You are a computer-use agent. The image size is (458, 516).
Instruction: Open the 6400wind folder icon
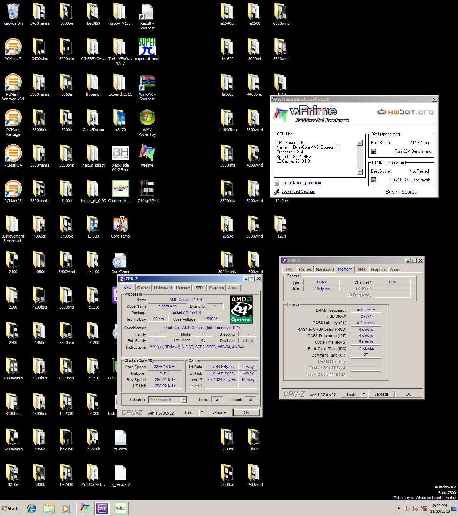pyautogui.click(x=254, y=476)
